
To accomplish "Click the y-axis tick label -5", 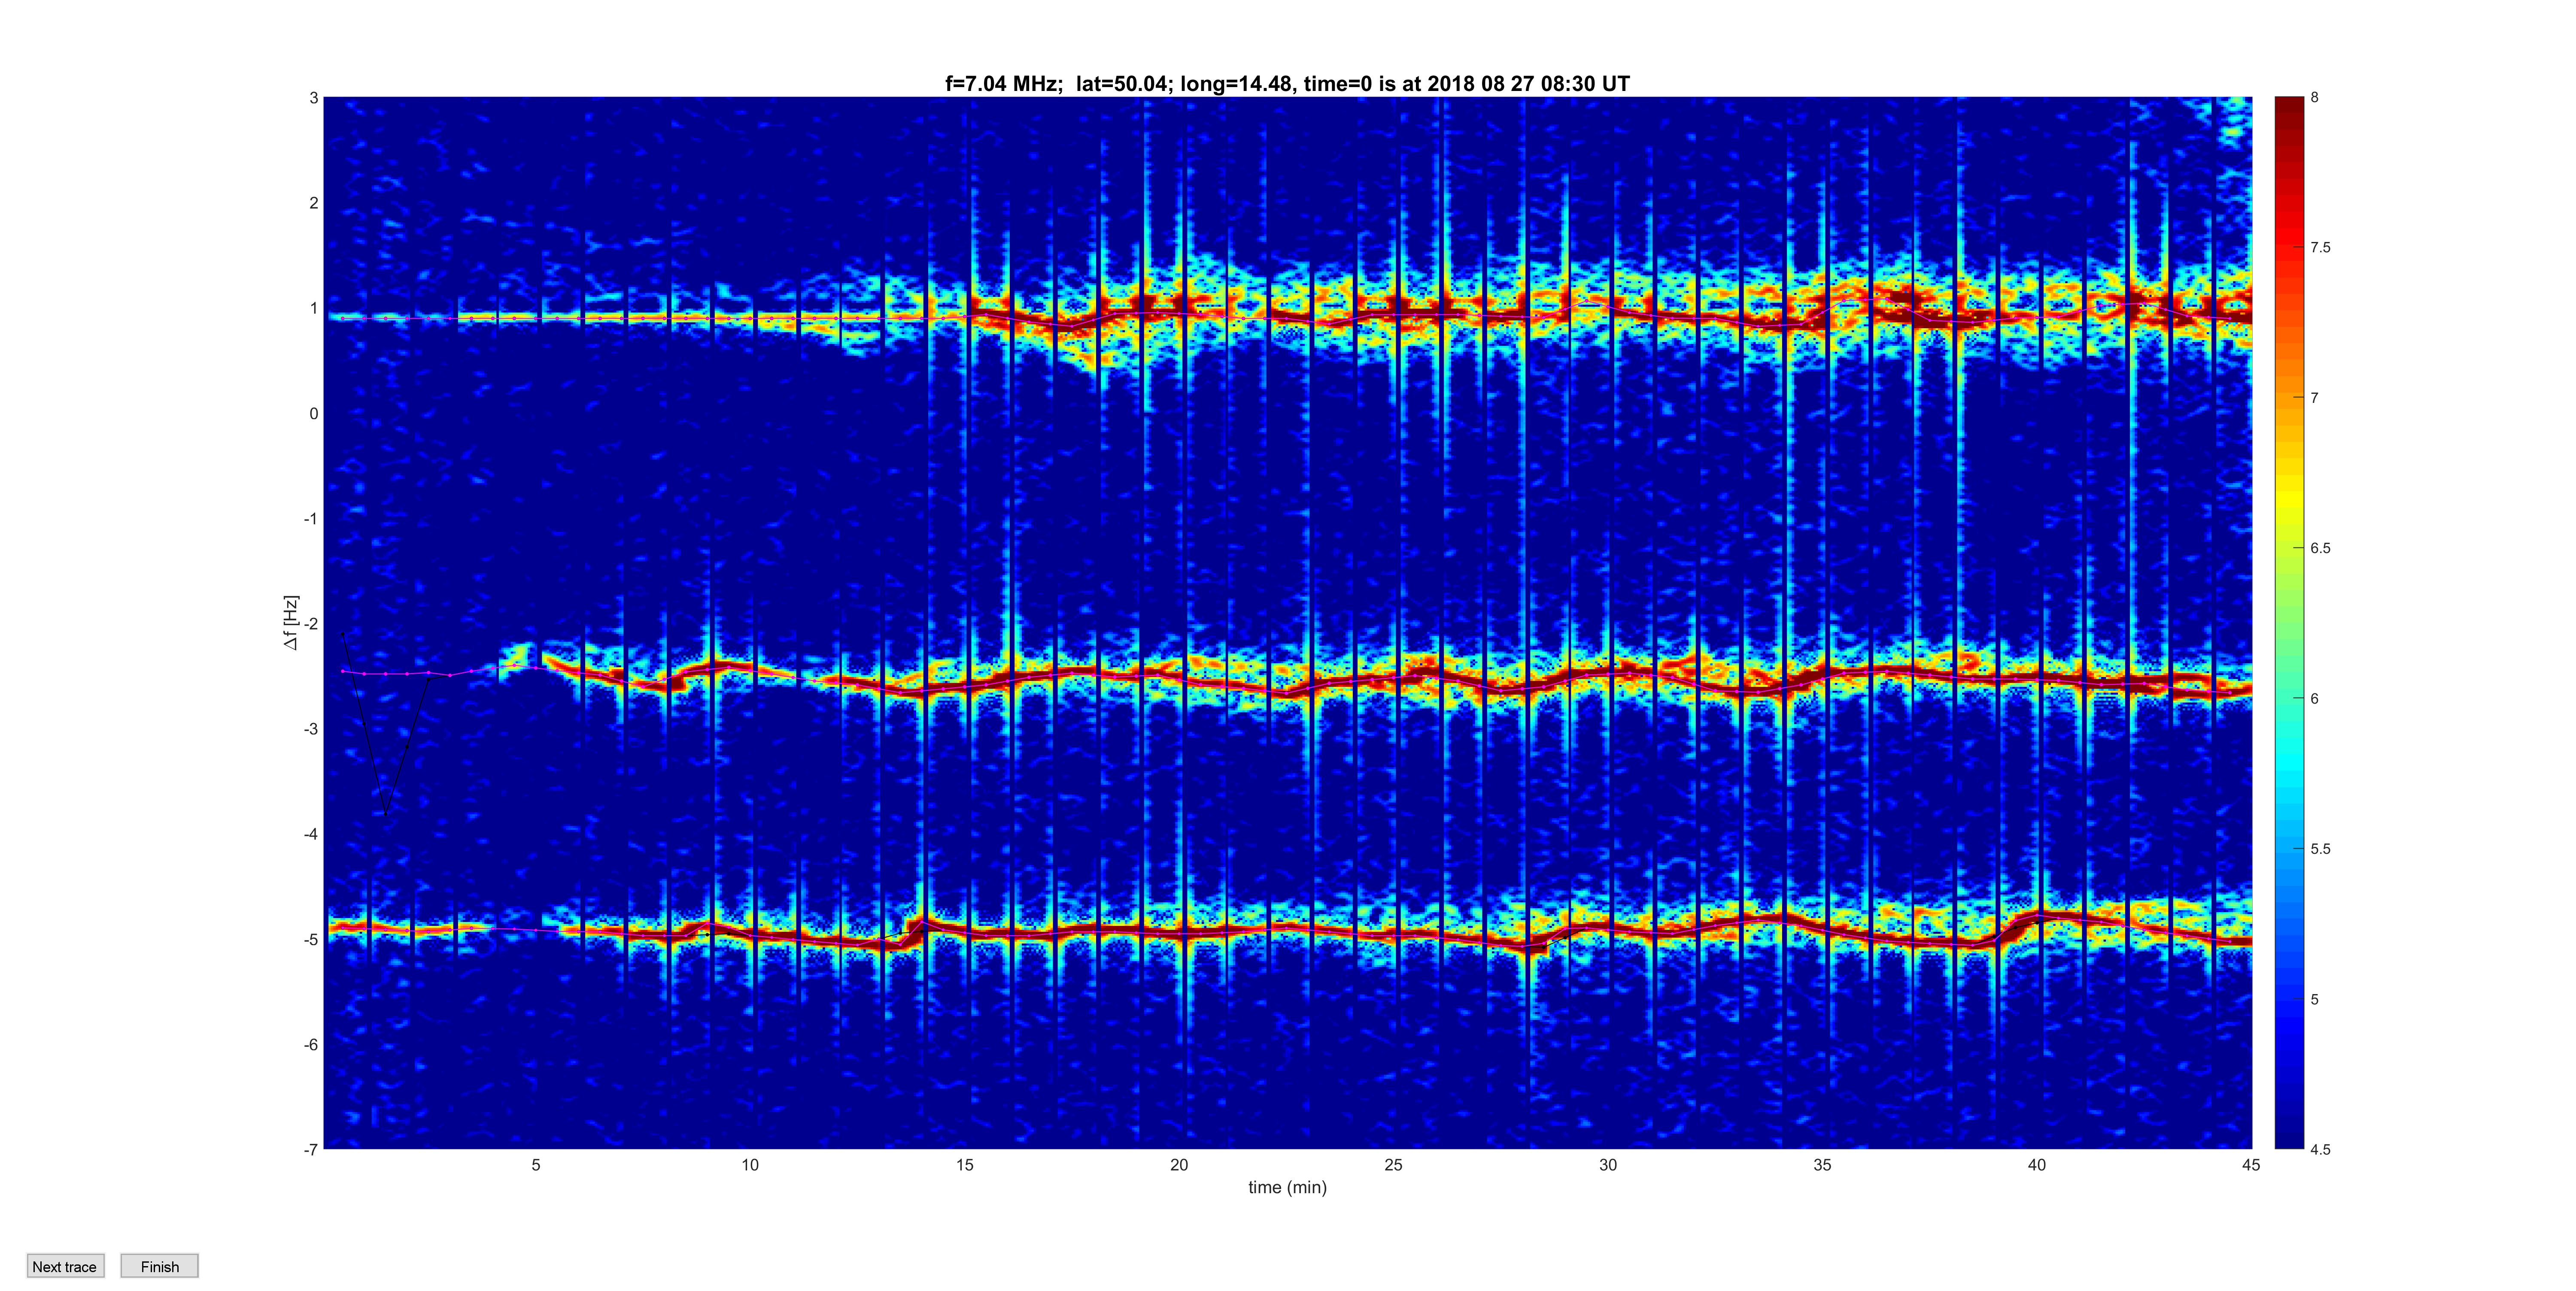I will (x=311, y=939).
